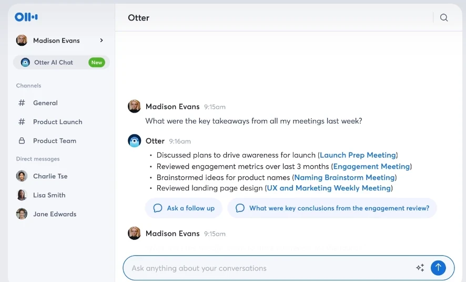Image resolution: width=466 pixels, height=282 pixels.
Task: Click Otter's avatar in the chat reply
Action: click(135, 141)
